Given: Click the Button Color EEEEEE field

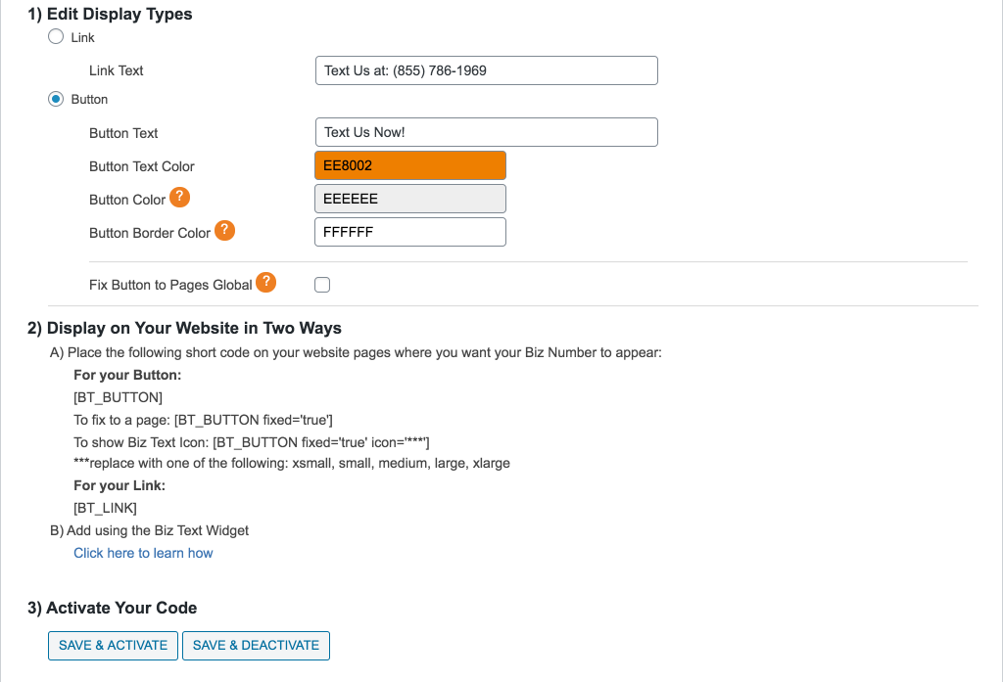Looking at the screenshot, I should pos(409,199).
